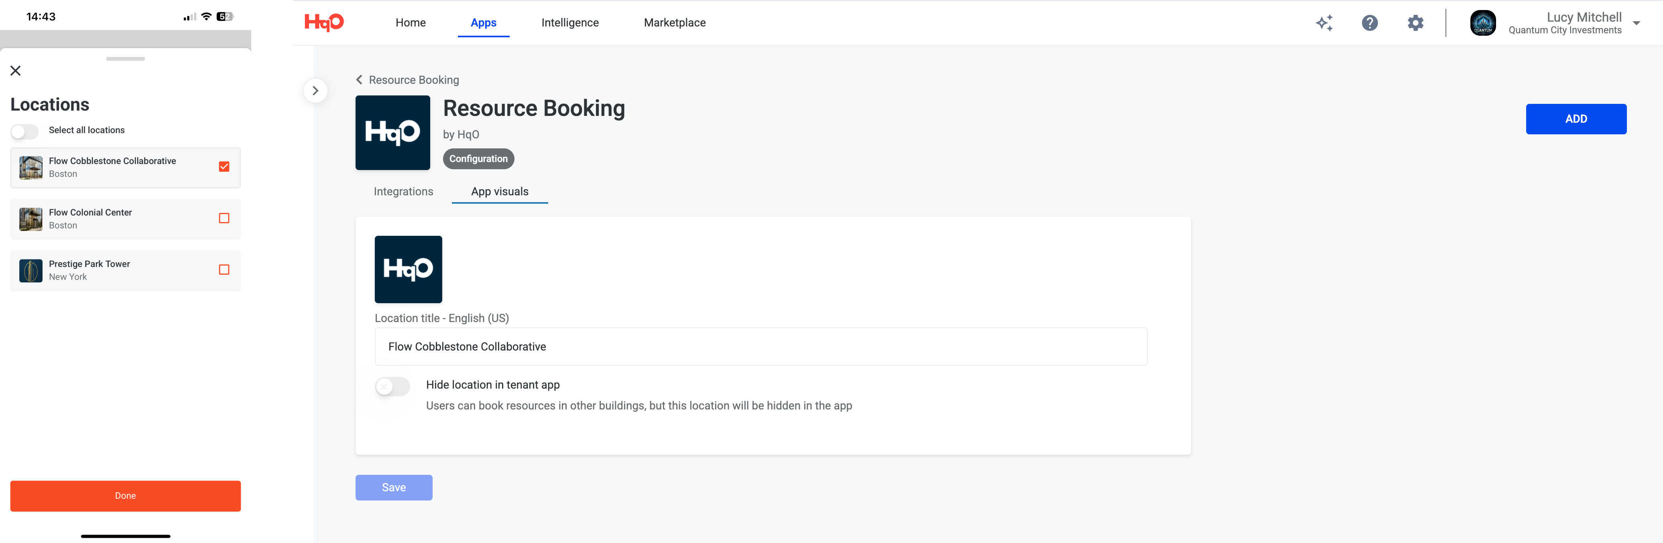This screenshot has height=543, width=1663.
Task: Open the Apps menu
Action: pyautogui.click(x=484, y=22)
